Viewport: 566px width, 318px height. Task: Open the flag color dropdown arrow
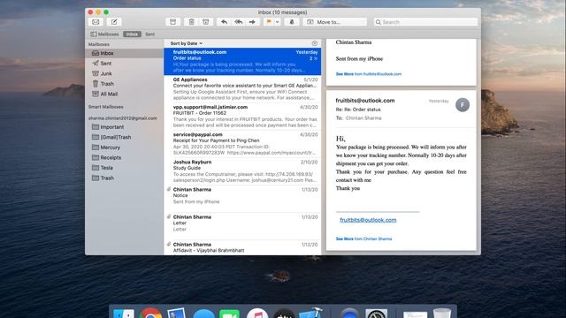(277, 22)
